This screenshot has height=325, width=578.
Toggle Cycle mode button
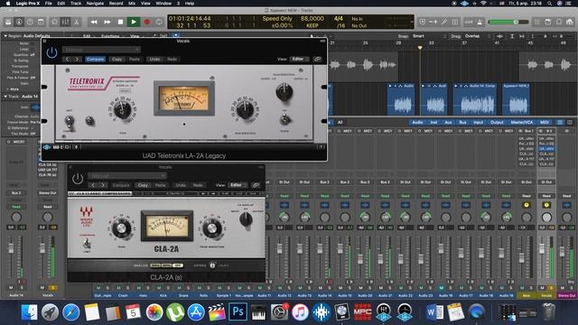159,22
